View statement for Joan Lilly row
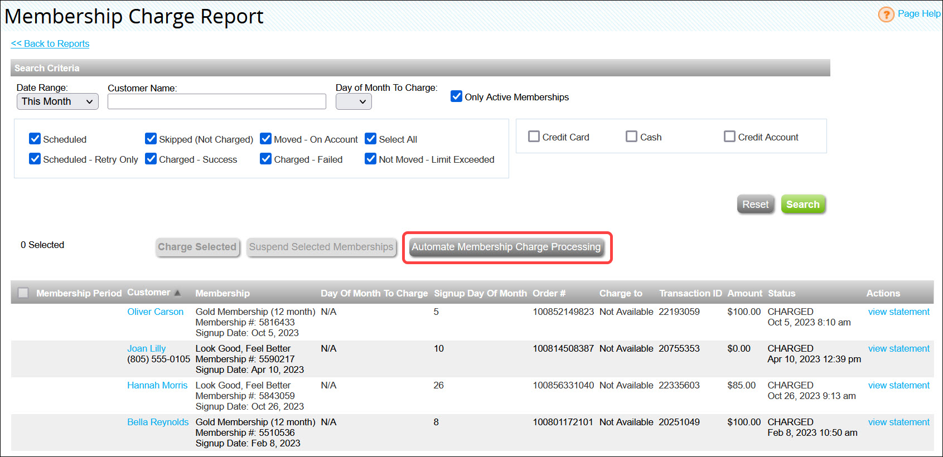Image resolution: width=943 pixels, height=457 pixels. click(899, 348)
